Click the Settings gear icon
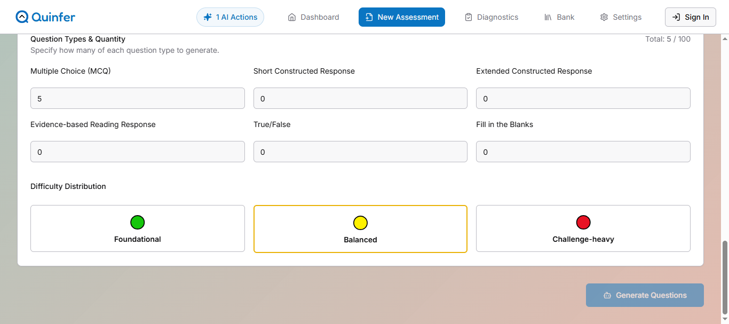Viewport: 729px width, 324px height. point(604,17)
